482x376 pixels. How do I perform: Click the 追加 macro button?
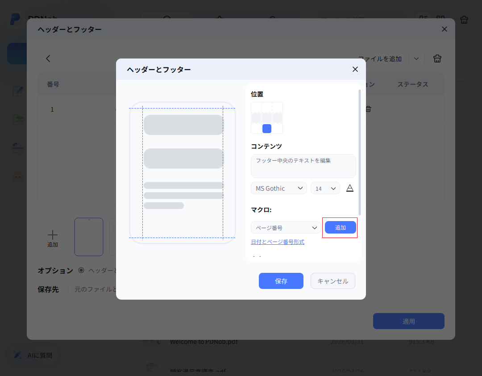(340, 227)
